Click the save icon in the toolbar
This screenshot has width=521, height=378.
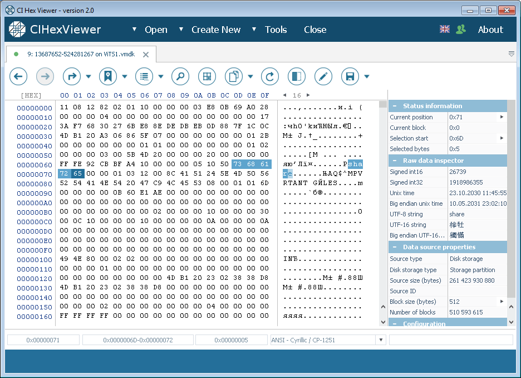click(x=350, y=76)
